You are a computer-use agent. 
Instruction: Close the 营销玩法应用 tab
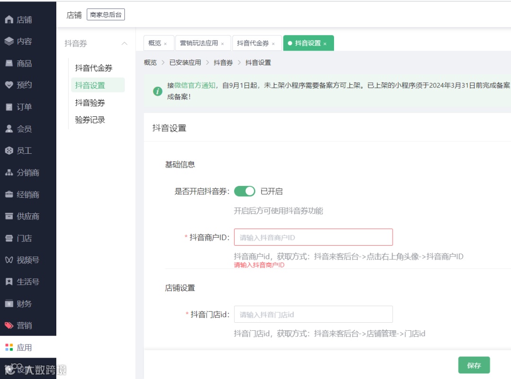tap(222, 44)
